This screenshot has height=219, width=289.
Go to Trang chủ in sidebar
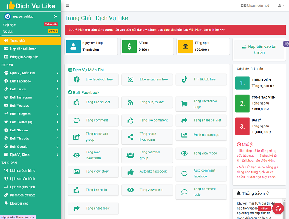pyautogui.click(x=31, y=41)
